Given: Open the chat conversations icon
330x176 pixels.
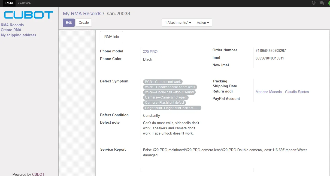Looking at the screenshot, I should (x=322, y=3).
